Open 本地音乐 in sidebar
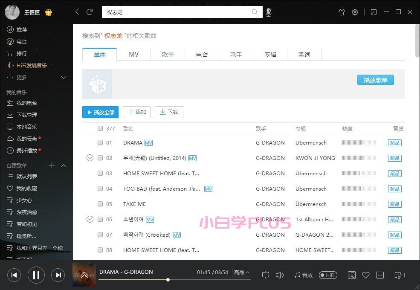 (x=22, y=127)
